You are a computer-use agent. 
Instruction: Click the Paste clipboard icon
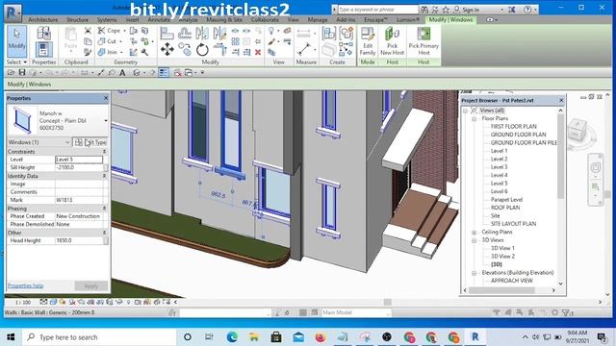pyautogui.click(x=70, y=39)
